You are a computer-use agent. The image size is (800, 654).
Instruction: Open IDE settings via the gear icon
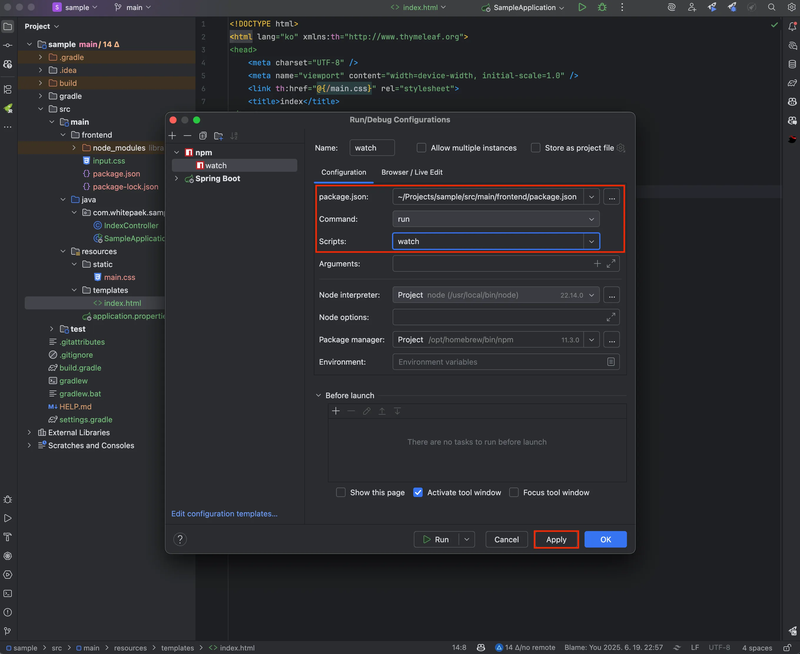pyautogui.click(x=791, y=7)
